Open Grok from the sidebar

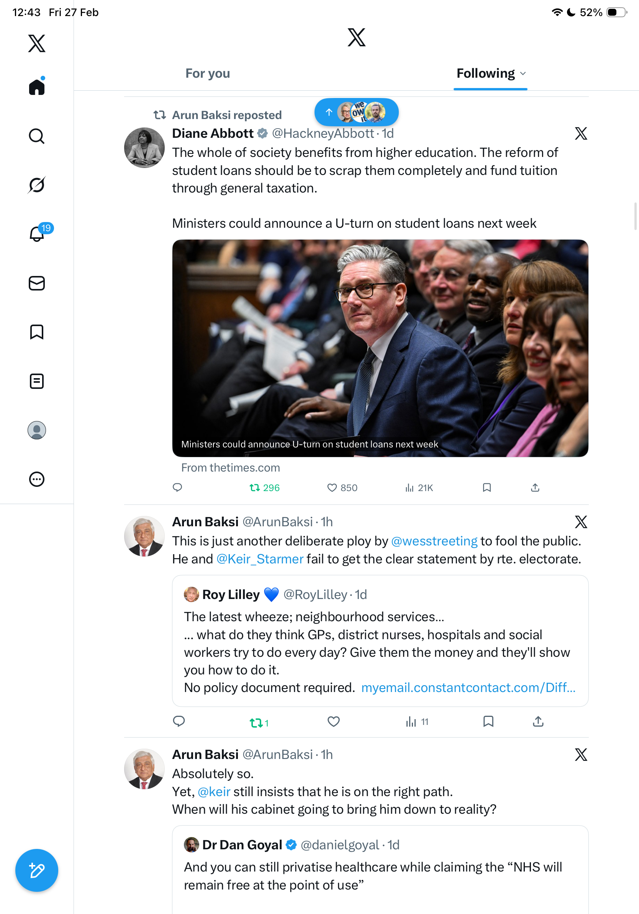pos(37,185)
